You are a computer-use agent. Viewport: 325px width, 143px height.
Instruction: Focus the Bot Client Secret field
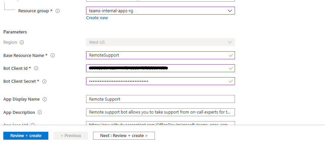[161, 81]
